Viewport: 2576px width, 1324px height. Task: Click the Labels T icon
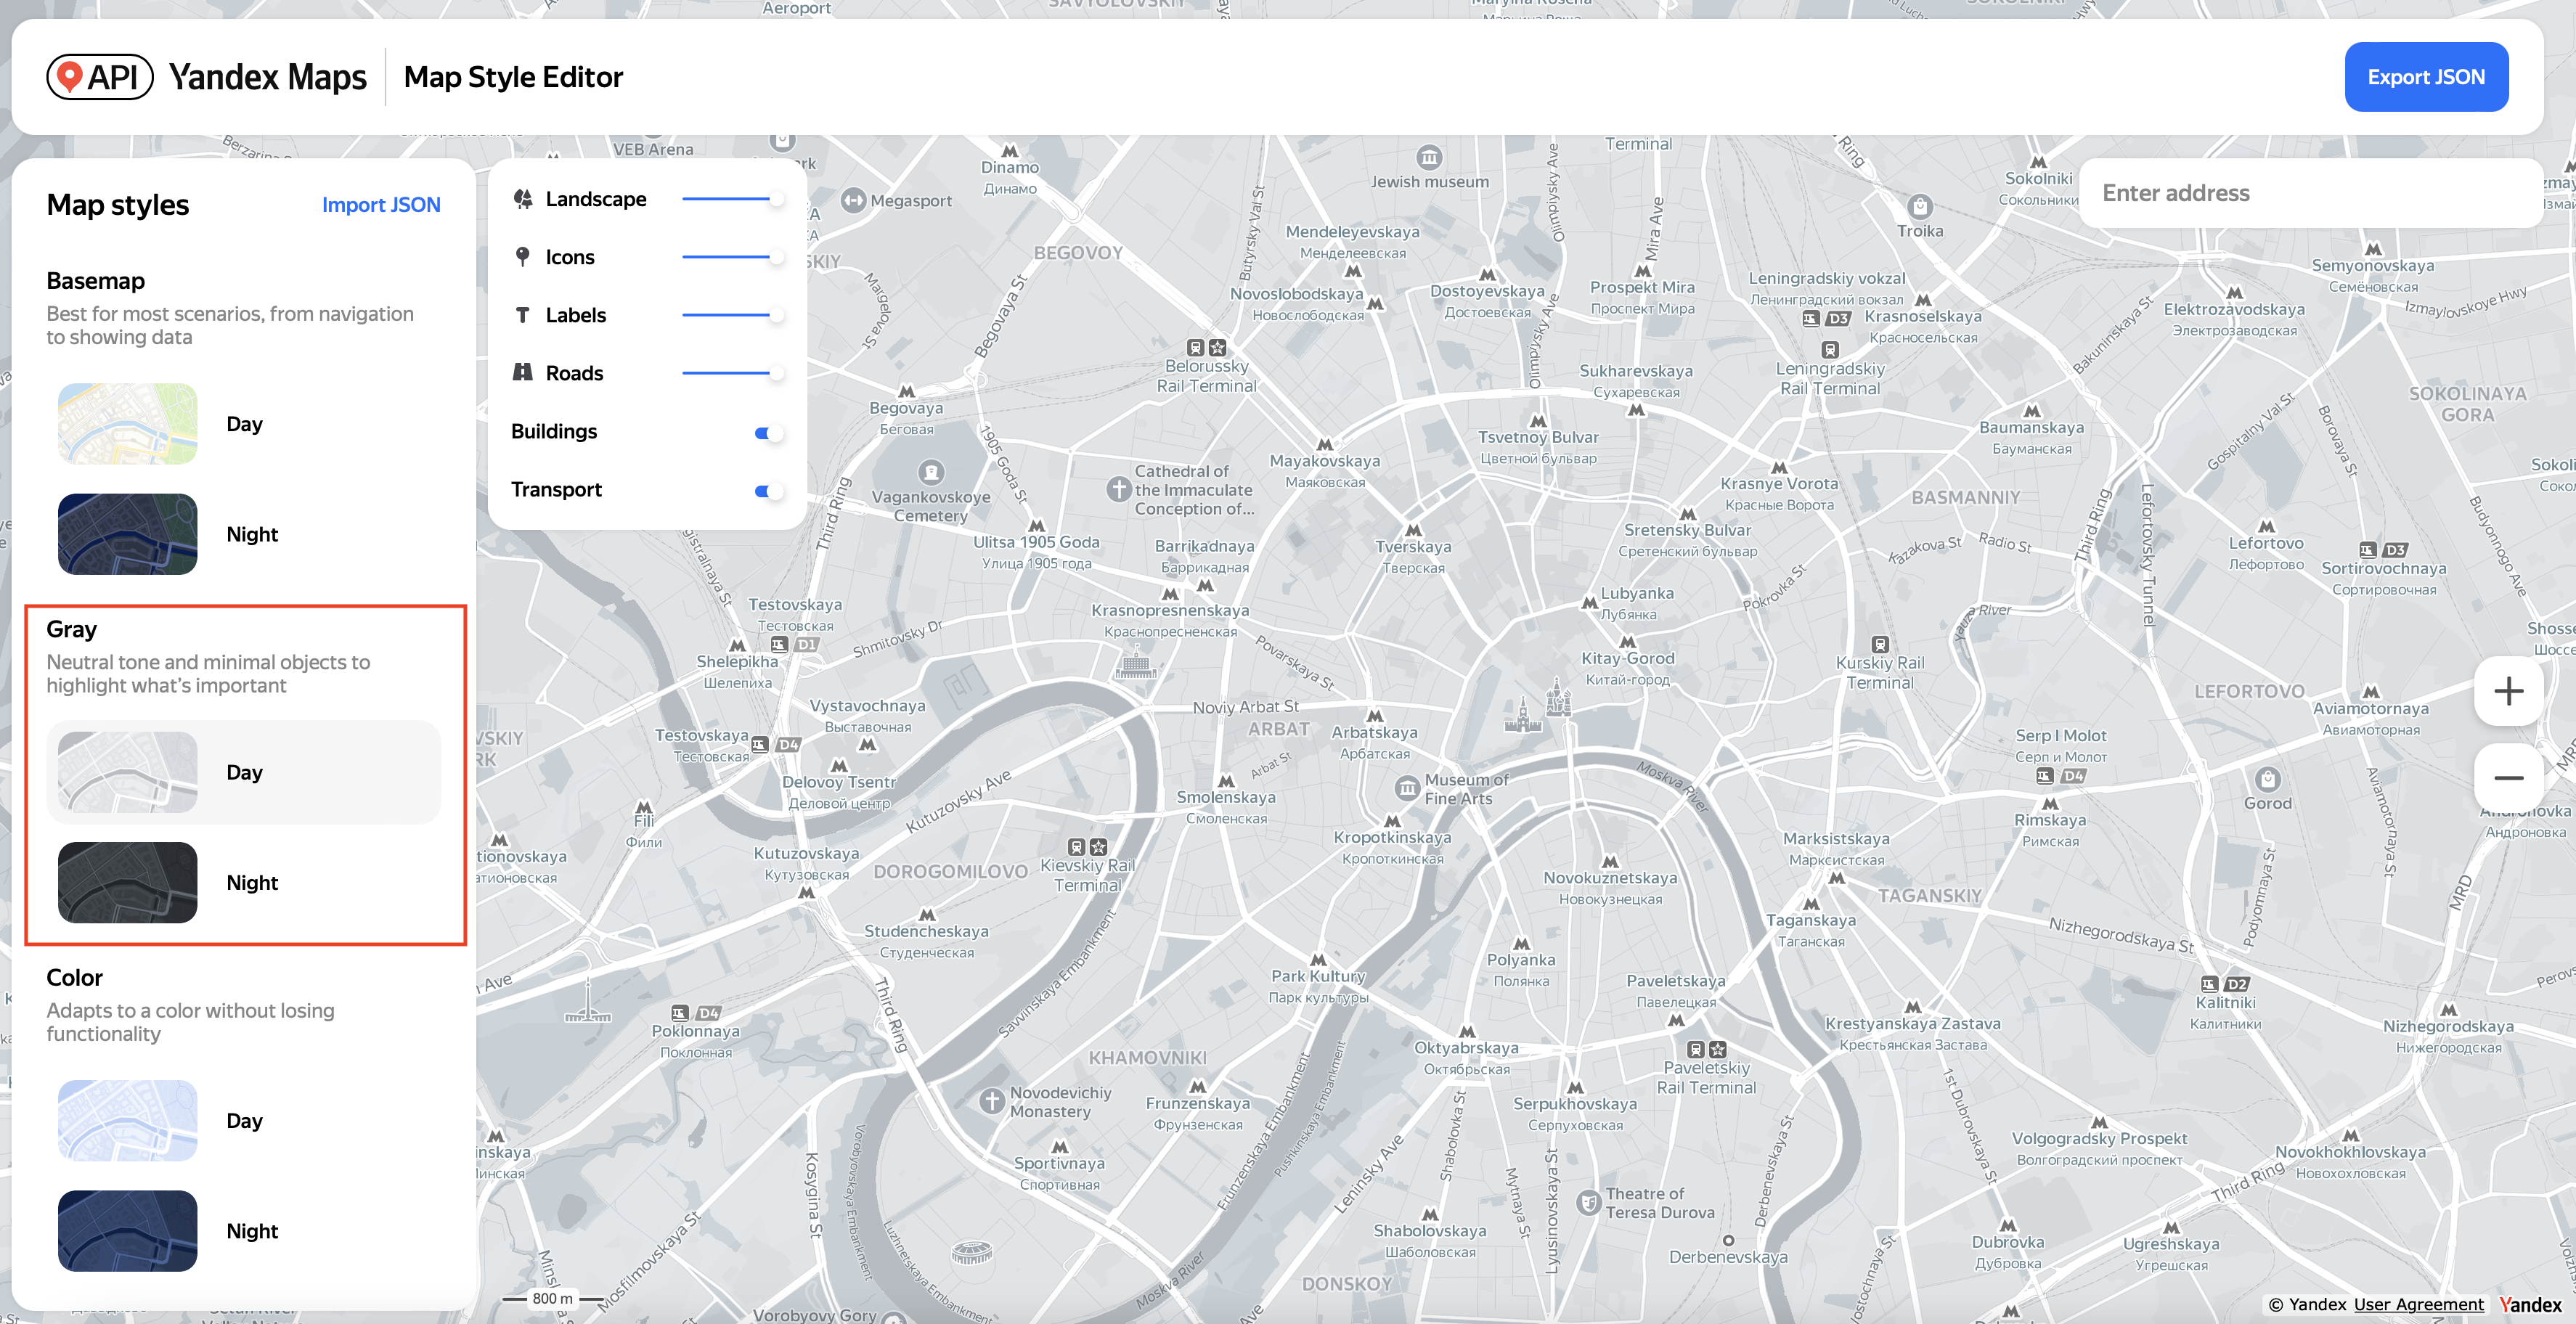click(522, 315)
